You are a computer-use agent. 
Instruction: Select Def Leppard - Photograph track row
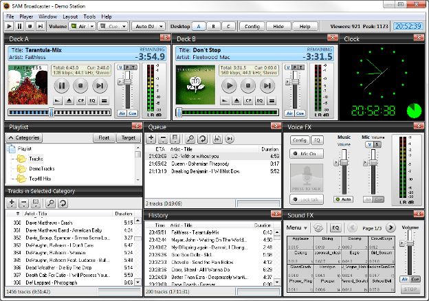pyautogui.click(x=69, y=282)
